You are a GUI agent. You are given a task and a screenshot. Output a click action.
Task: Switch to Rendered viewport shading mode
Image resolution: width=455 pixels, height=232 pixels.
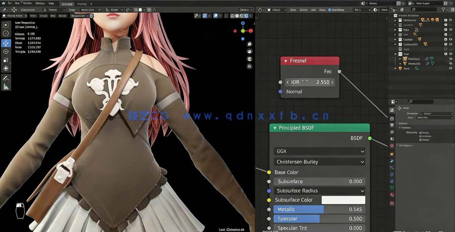[x=247, y=16]
